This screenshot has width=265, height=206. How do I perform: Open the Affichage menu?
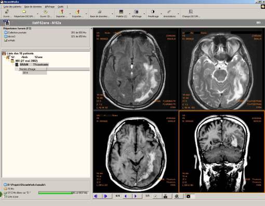point(50,7)
